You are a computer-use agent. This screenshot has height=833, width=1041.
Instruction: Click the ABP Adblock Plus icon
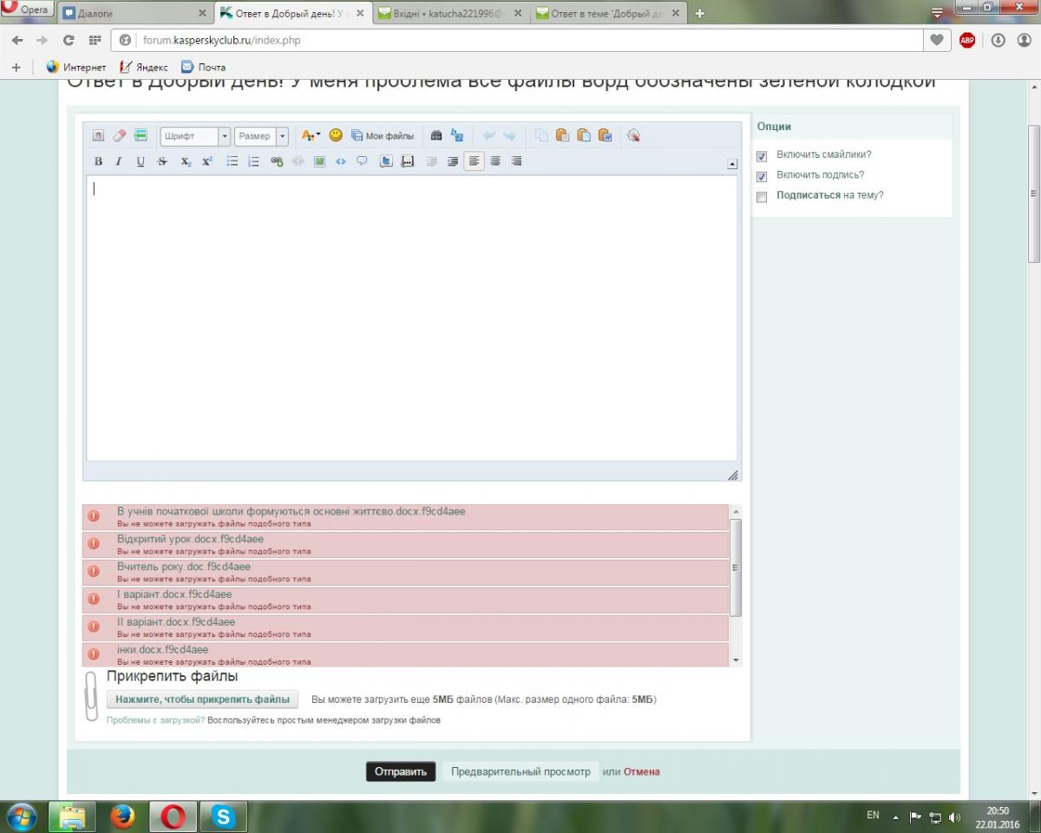[967, 40]
